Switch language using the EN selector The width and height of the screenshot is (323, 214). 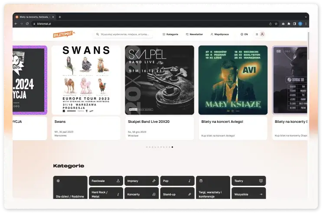[x=244, y=34]
